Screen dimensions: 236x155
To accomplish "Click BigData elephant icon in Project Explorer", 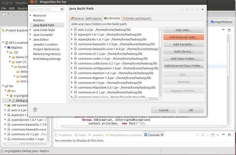I will tap(9, 48).
